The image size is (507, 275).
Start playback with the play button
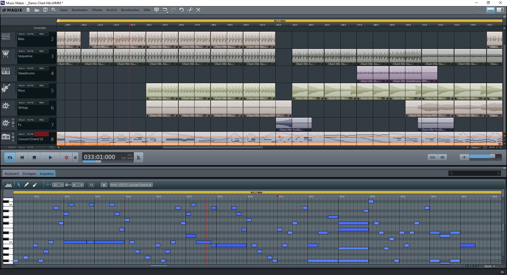tap(50, 158)
